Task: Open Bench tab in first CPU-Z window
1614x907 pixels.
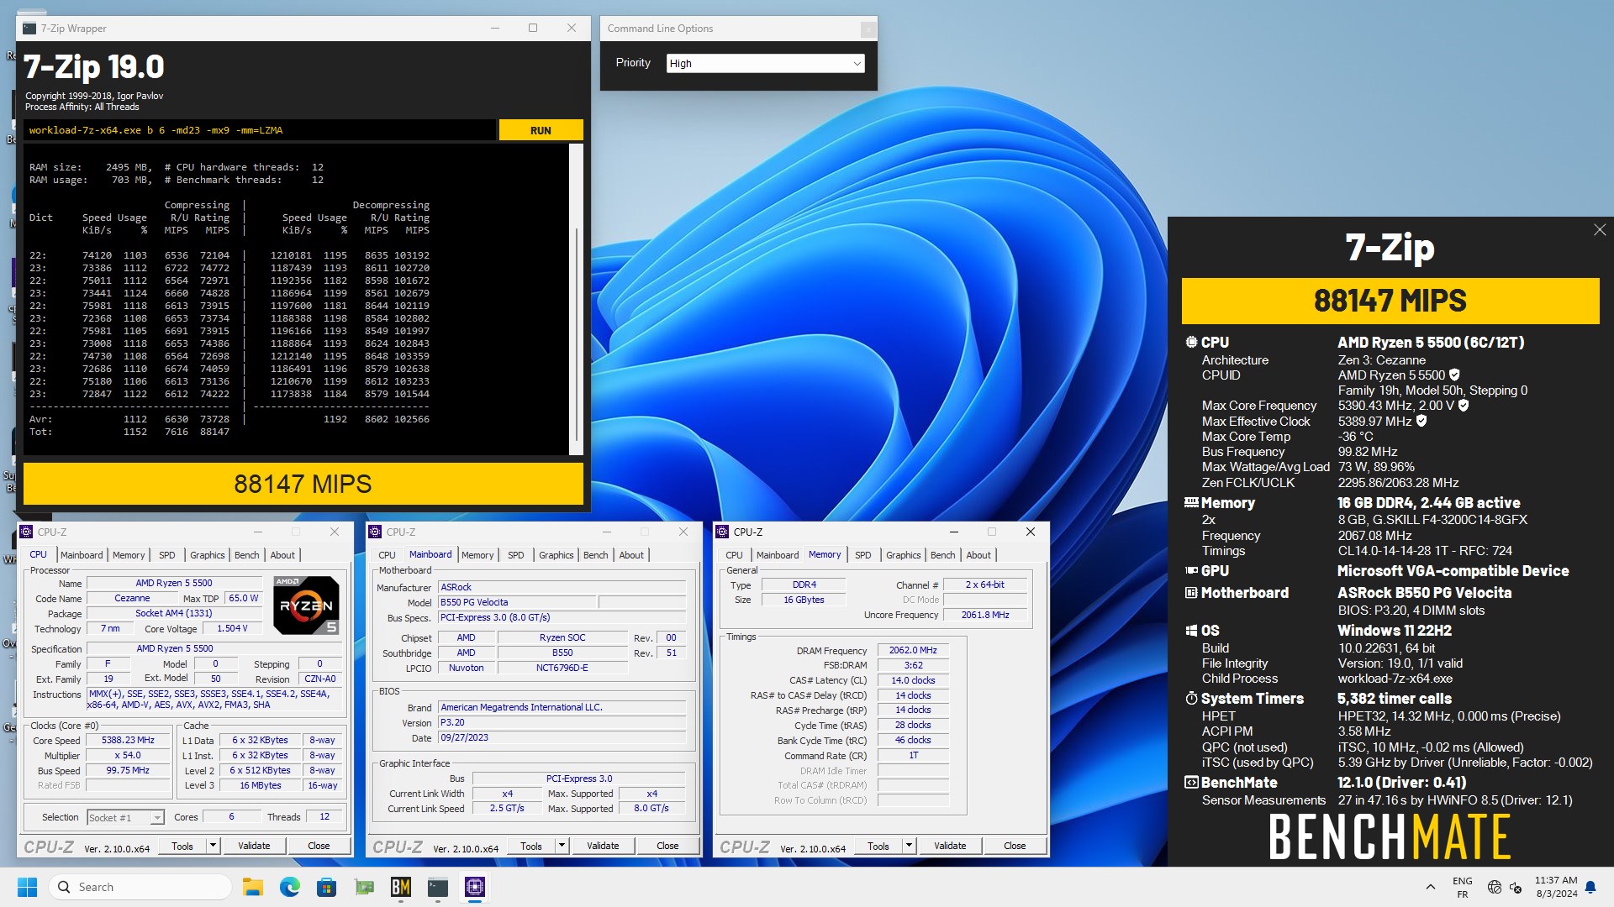Action: click(247, 555)
